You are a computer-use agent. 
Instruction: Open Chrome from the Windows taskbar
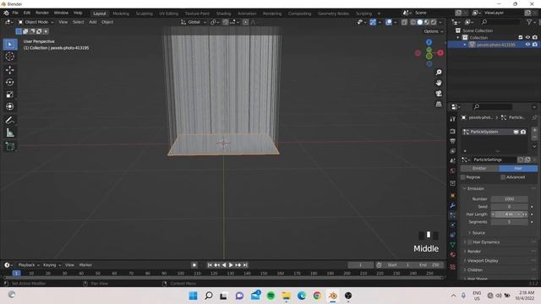pyautogui.click(x=317, y=296)
